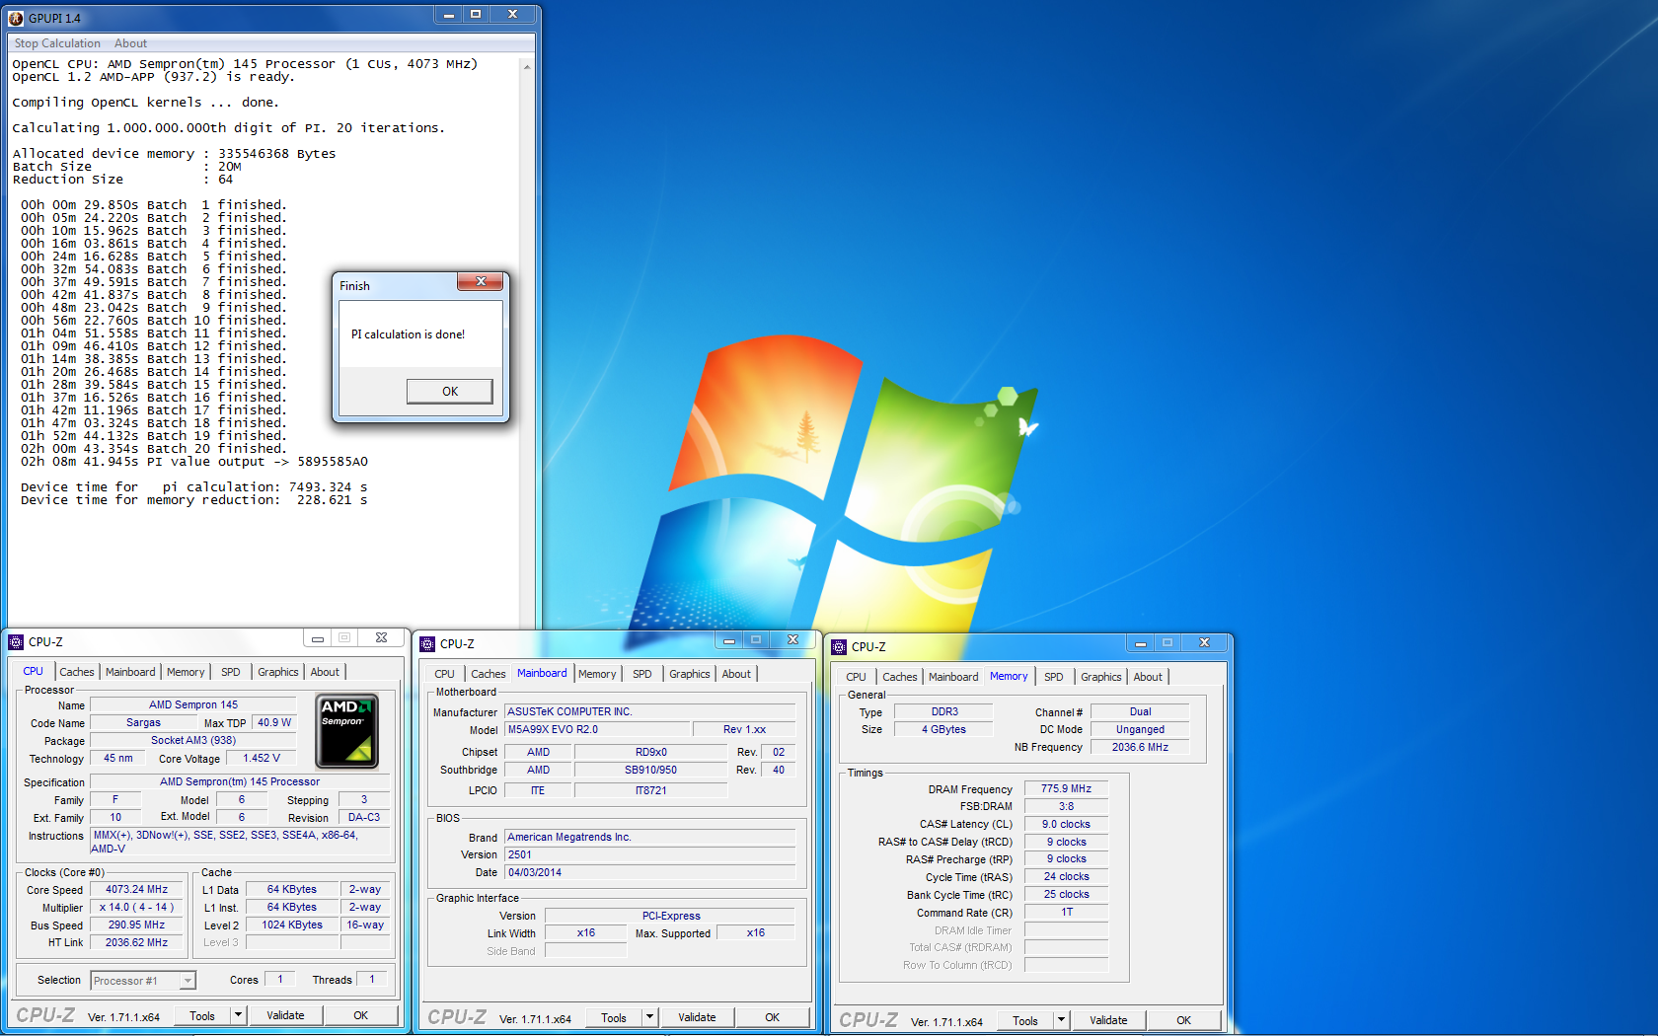Click Tools button in first CPU-Z window

[x=202, y=1015]
